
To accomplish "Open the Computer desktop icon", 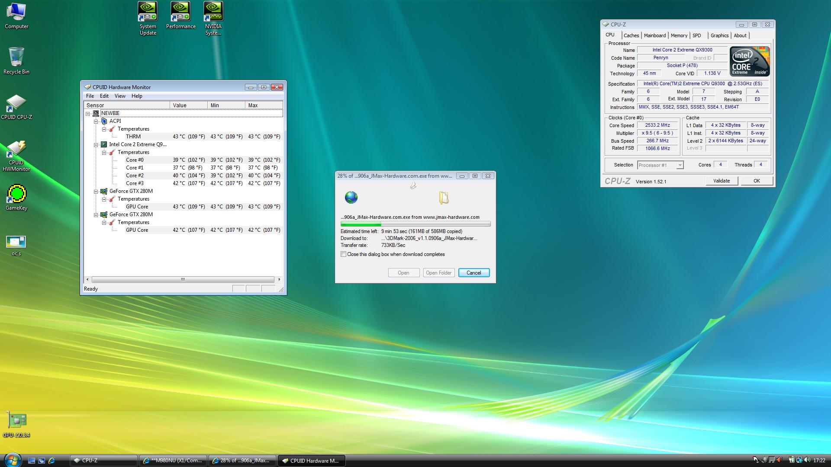I will pyautogui.click(x=16, y=16).
